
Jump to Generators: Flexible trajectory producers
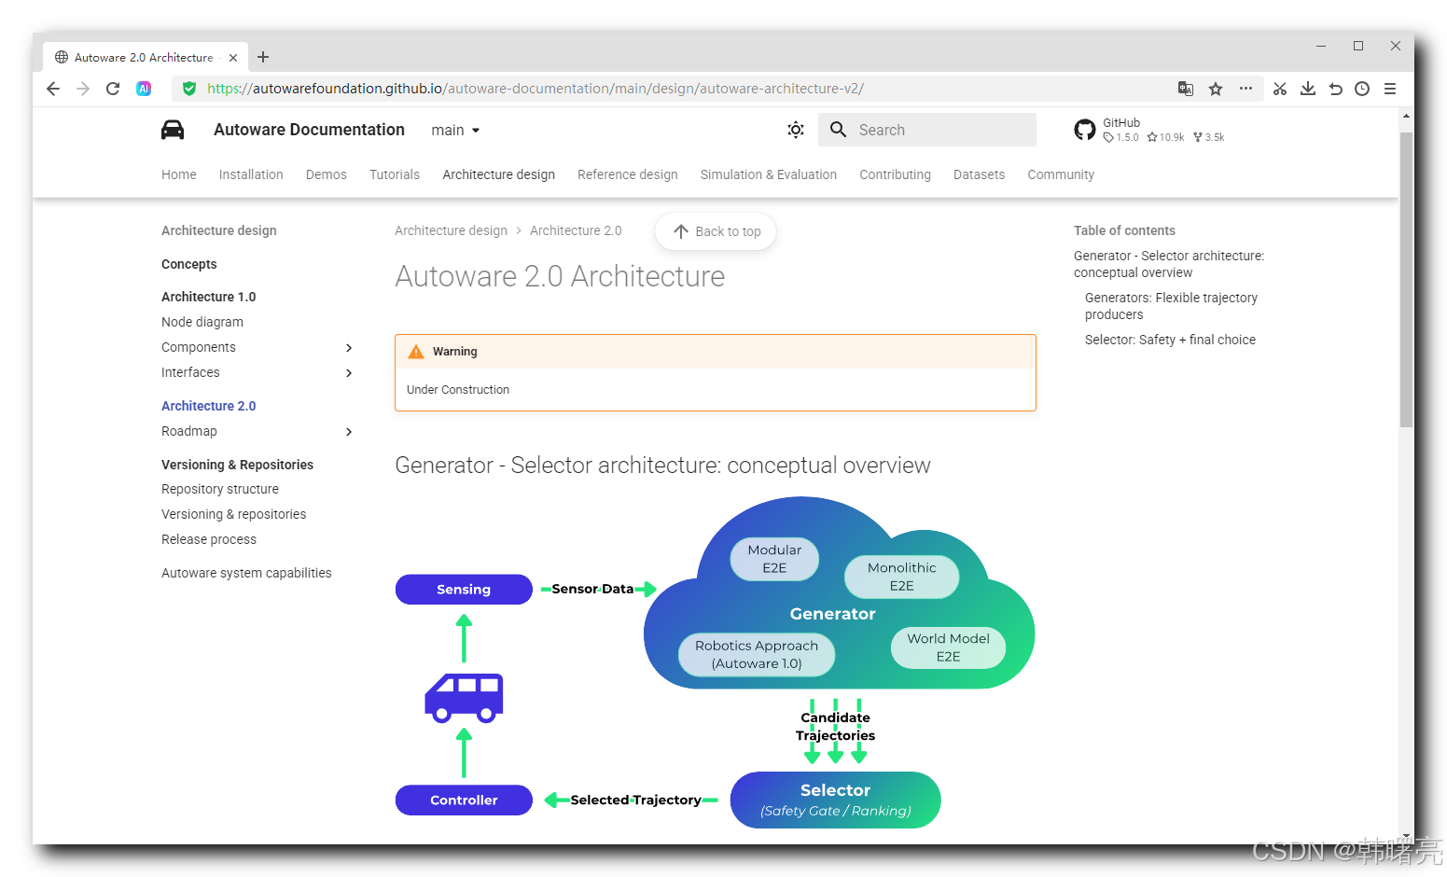click(x=1171, y=306)
